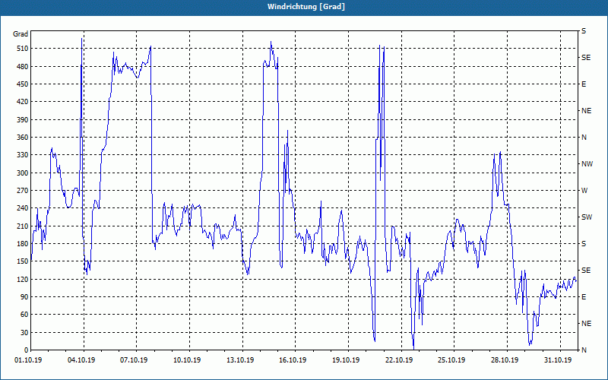Click the W compass label on the right axis
This screenshot has height=380, width=608.
[x=584, y=191]
